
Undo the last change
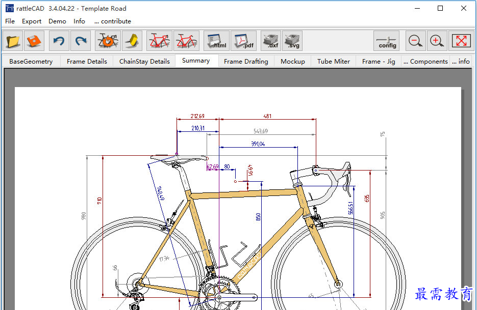click(59, 41)
